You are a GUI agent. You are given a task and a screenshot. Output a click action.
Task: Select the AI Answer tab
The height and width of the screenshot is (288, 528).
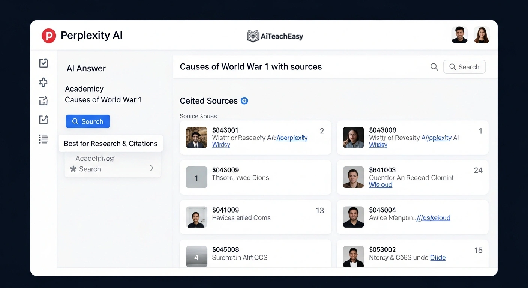[x=86, y=68]
